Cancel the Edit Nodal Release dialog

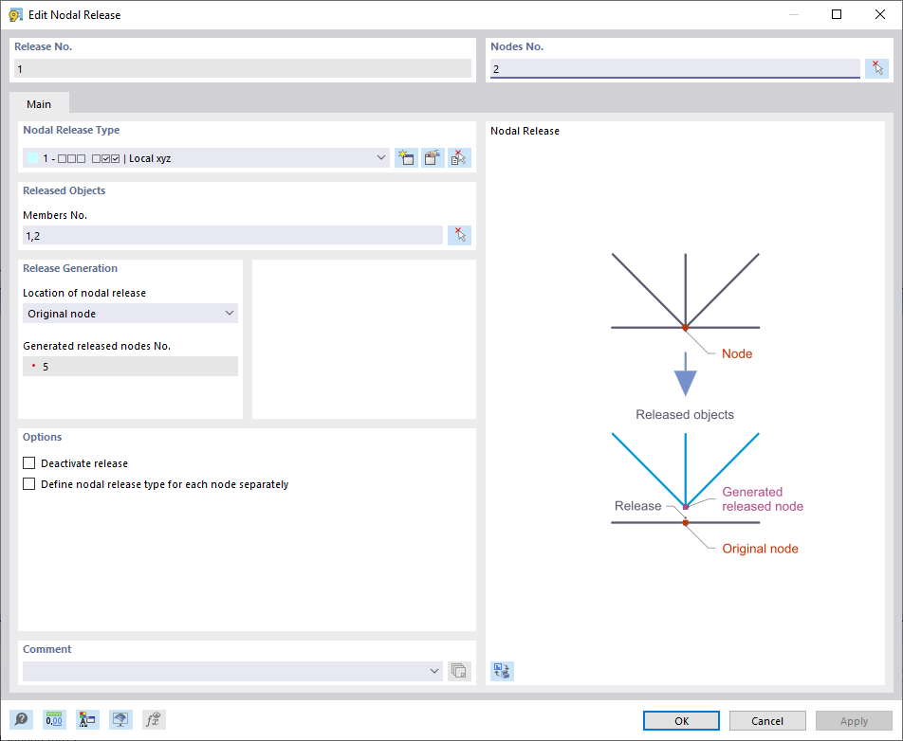tap(766, 720)
